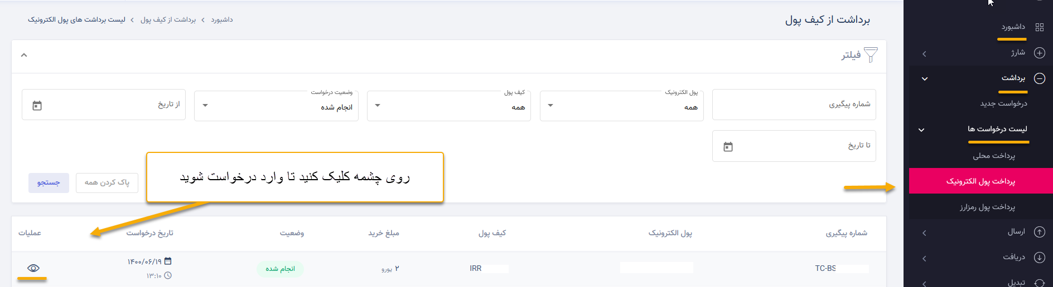
Task: Open پرداخت پول رمزارز menu item
Action: tap(987, 207)
